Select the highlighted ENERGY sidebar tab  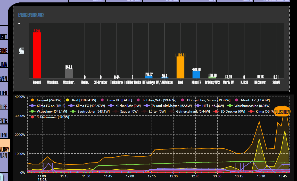coord(5,145)
